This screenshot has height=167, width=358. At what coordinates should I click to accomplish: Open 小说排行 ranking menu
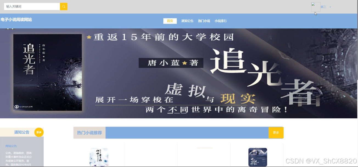tap(221, 21)
